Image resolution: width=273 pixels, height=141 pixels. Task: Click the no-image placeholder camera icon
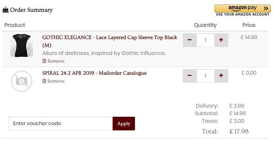22,81
